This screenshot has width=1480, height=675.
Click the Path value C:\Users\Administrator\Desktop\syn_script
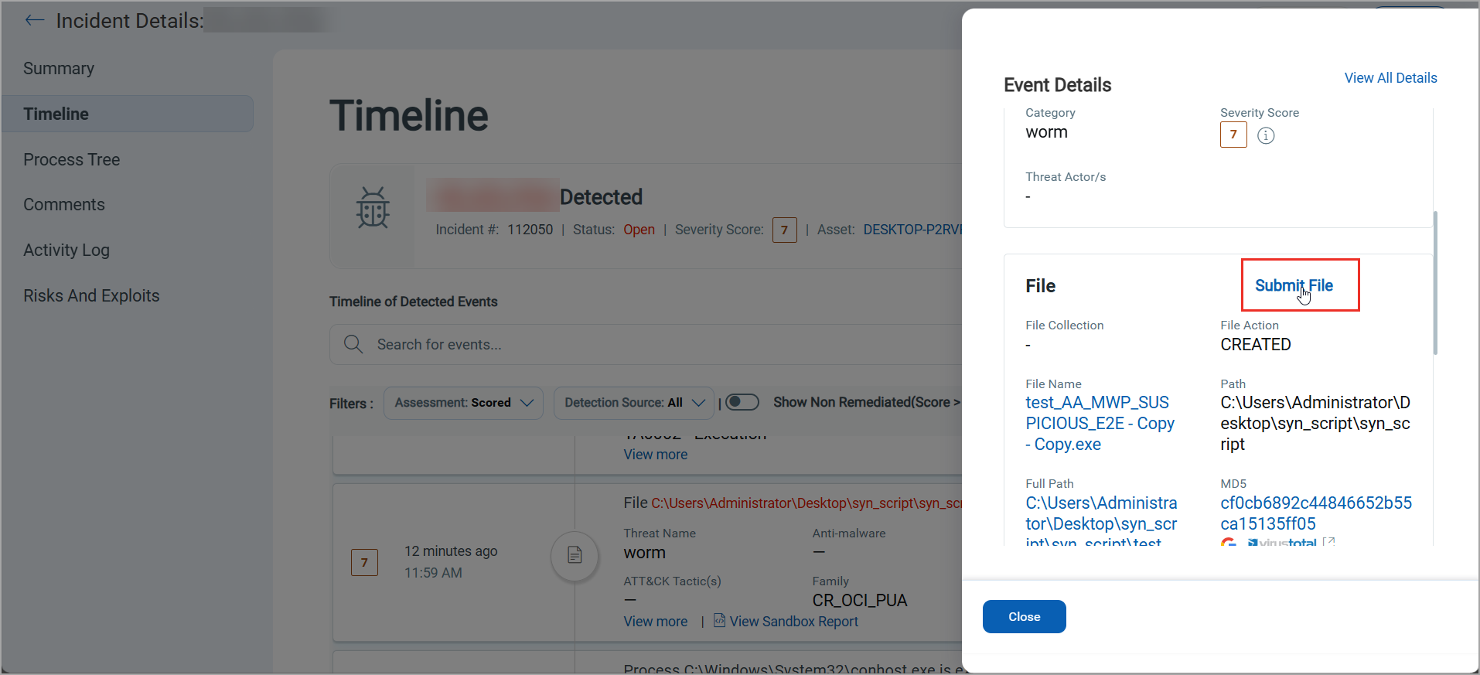1315,423
